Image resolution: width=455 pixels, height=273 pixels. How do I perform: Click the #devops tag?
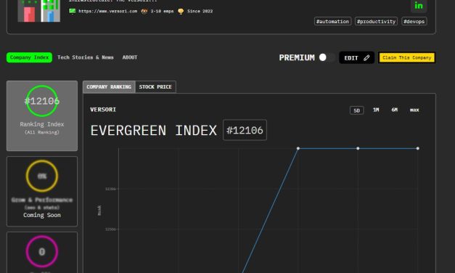pos(414,21)
